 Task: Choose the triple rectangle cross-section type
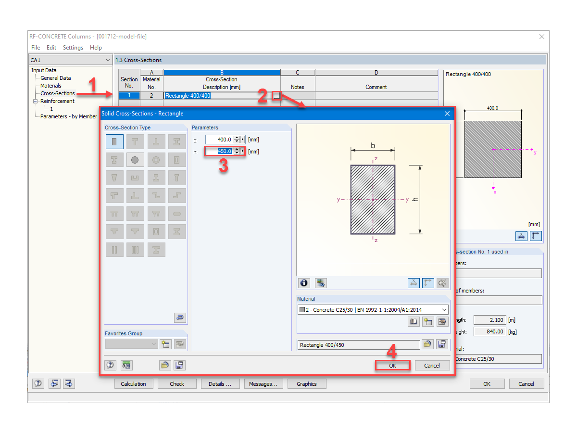pyautogui.click(x=135, y=250)
